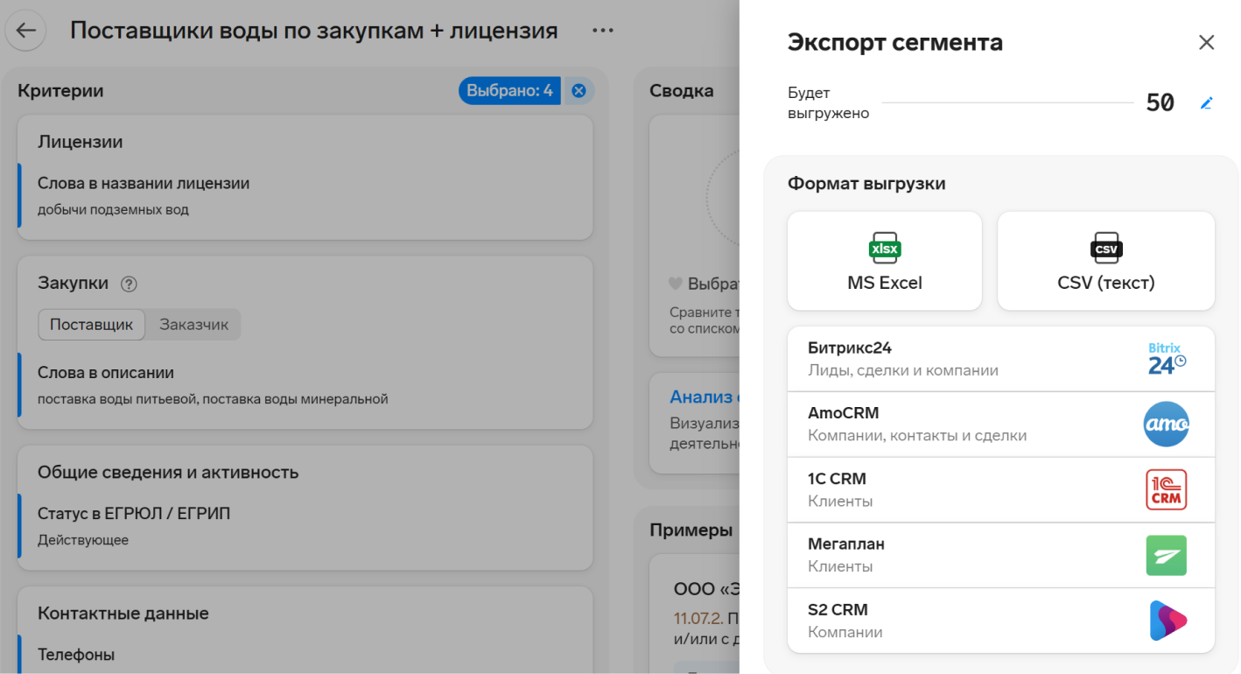This screenshot has height=674, width=1241.
Task: Open the three-dots menu beside title
Action: pos(602,31)
